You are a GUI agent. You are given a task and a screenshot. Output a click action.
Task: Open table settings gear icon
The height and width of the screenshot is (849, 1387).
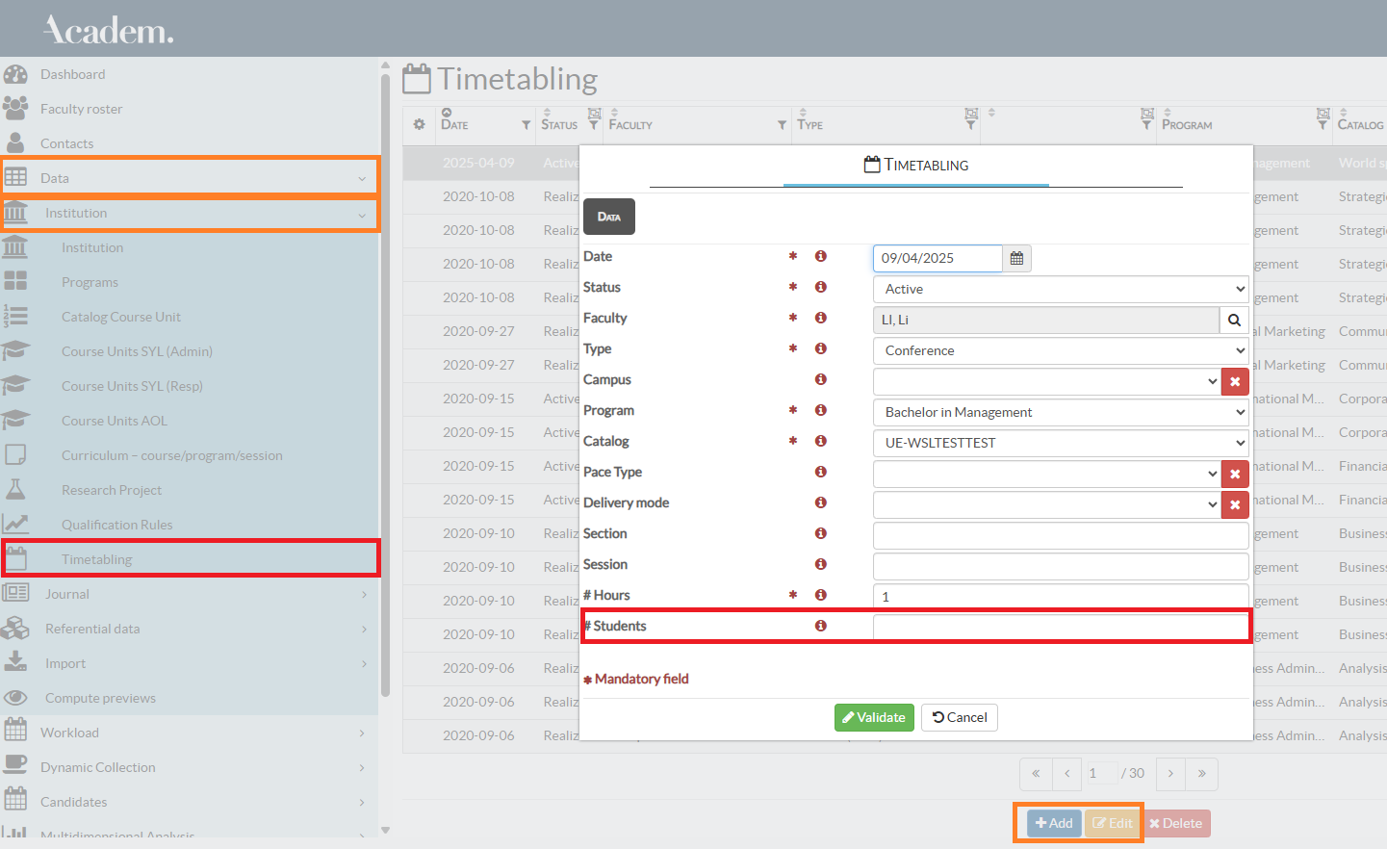click(x=419, y=124)
